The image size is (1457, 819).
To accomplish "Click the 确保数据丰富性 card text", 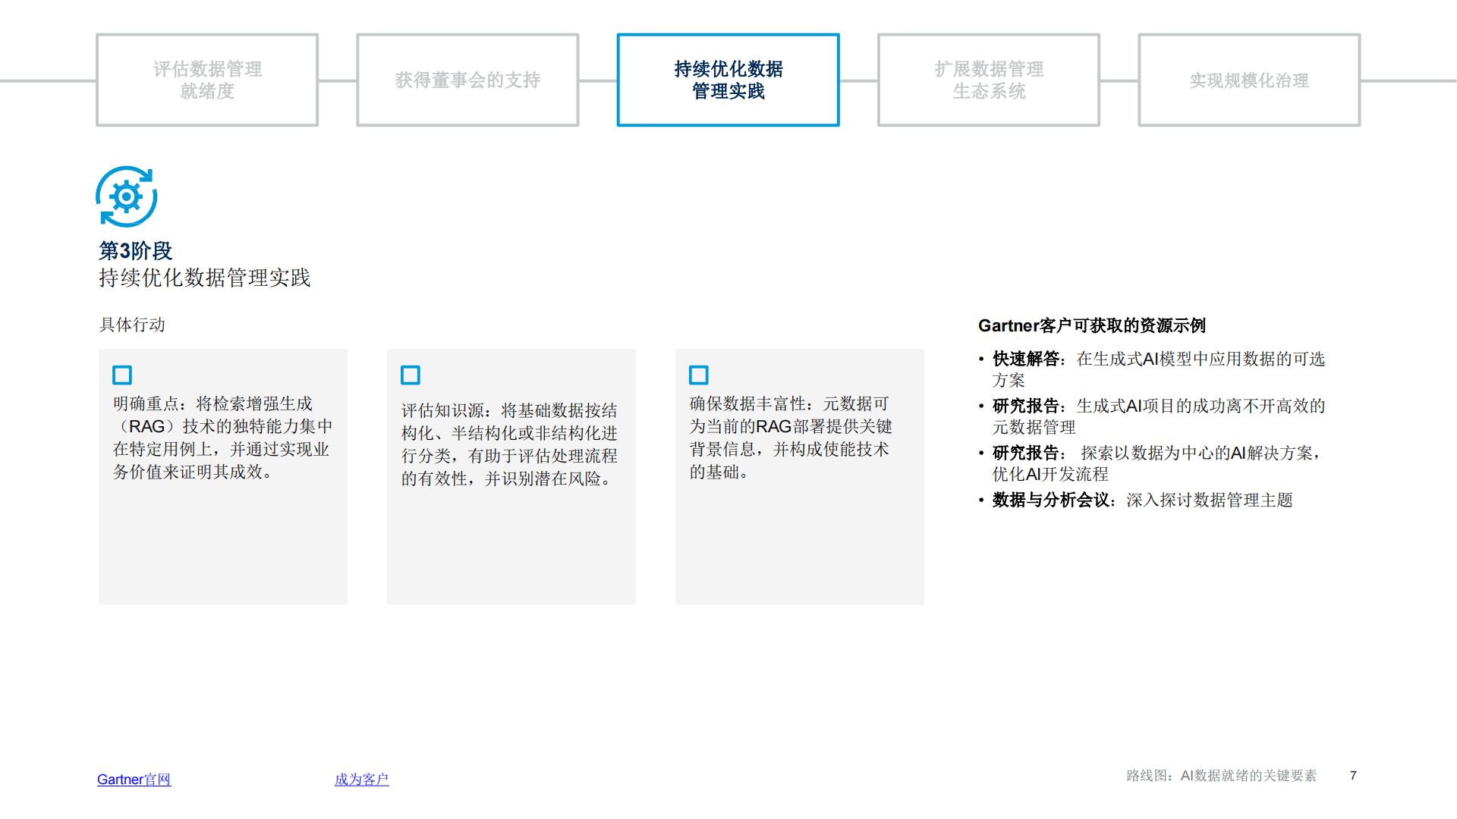I will 791,438.
